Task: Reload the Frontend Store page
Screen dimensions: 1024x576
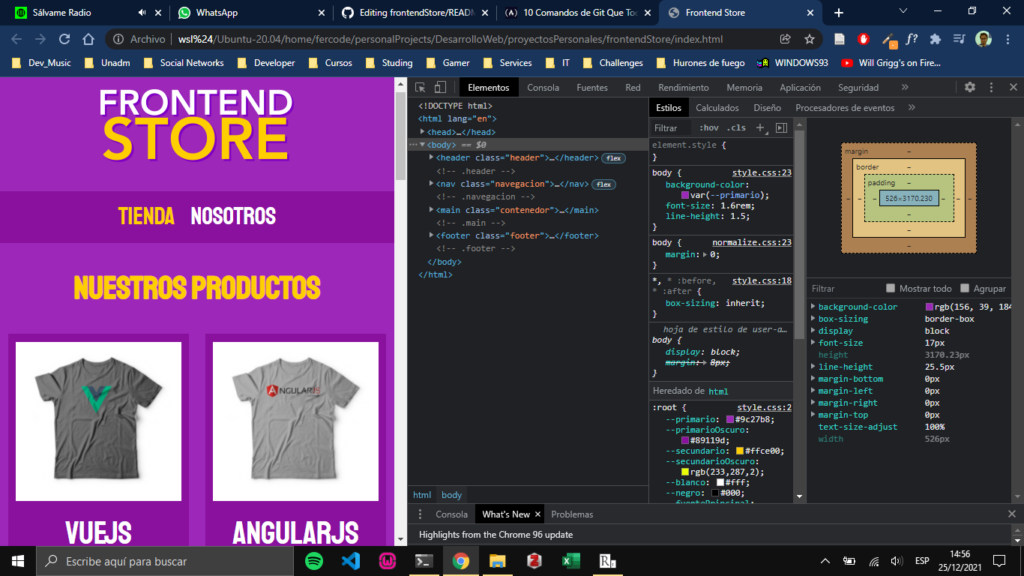Action: pyautogui.click(x=64, y=39)
